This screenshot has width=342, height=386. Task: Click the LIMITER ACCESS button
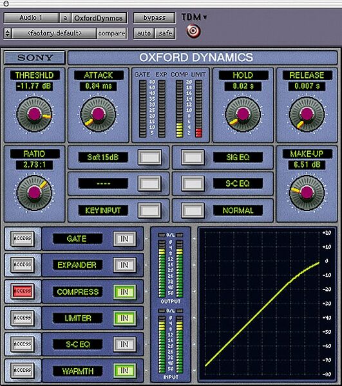(x=23, y=318)
